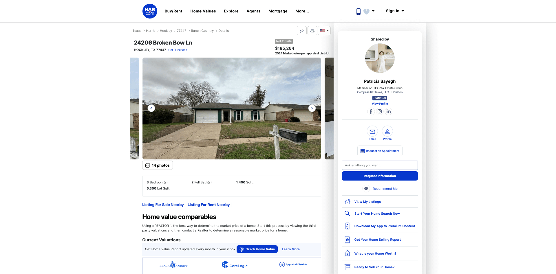
Task: Click the Platinum badge
Action: click(x=380, y=98)
